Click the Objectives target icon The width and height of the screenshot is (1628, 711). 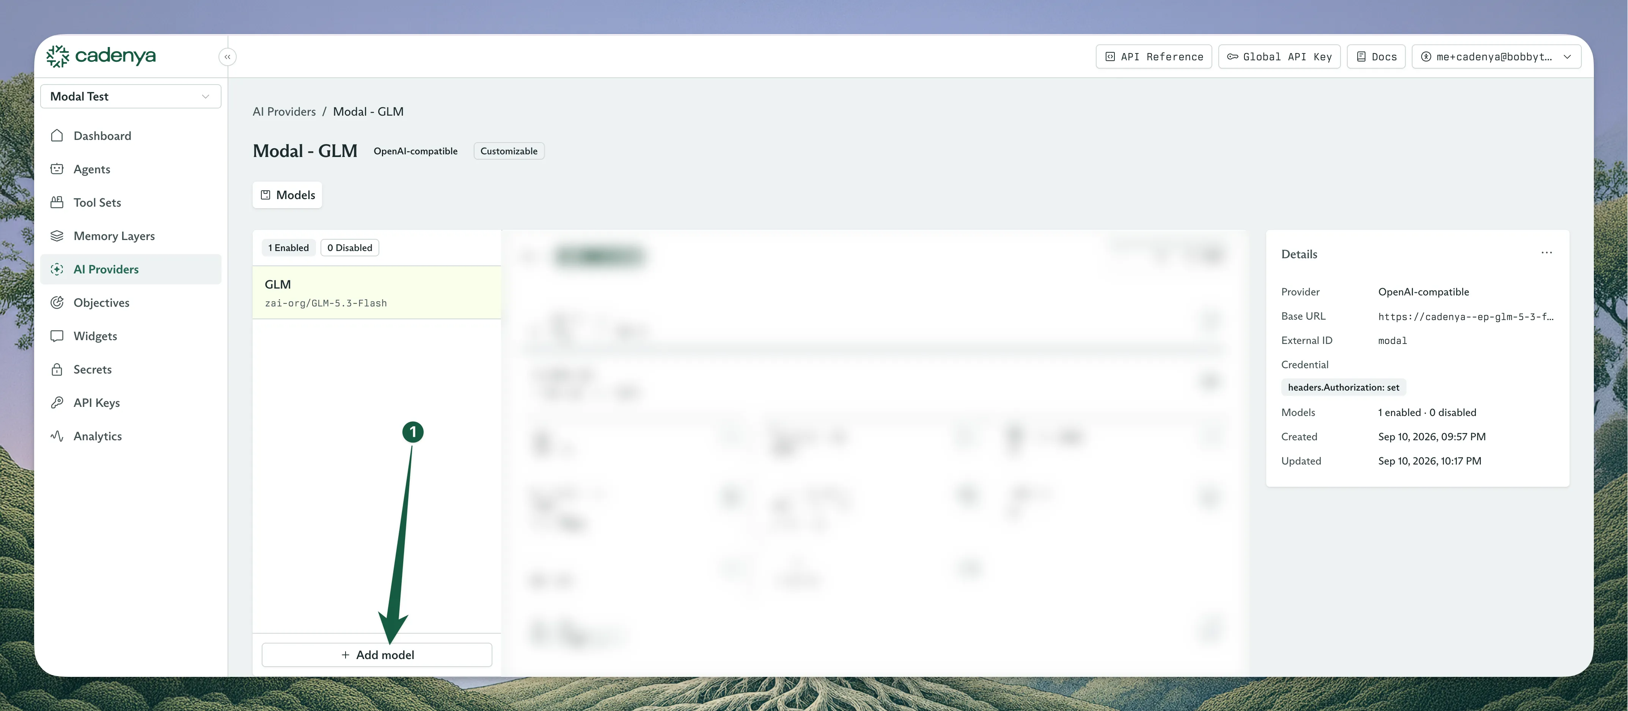coord(57,303)
